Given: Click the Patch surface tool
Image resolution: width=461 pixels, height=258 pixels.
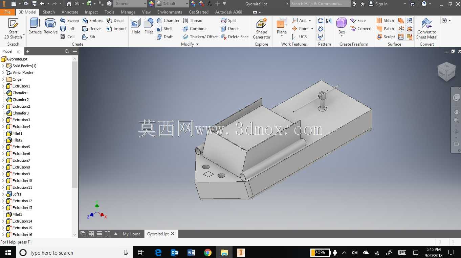Looking at the screenshot, I should tap(385, 29).
